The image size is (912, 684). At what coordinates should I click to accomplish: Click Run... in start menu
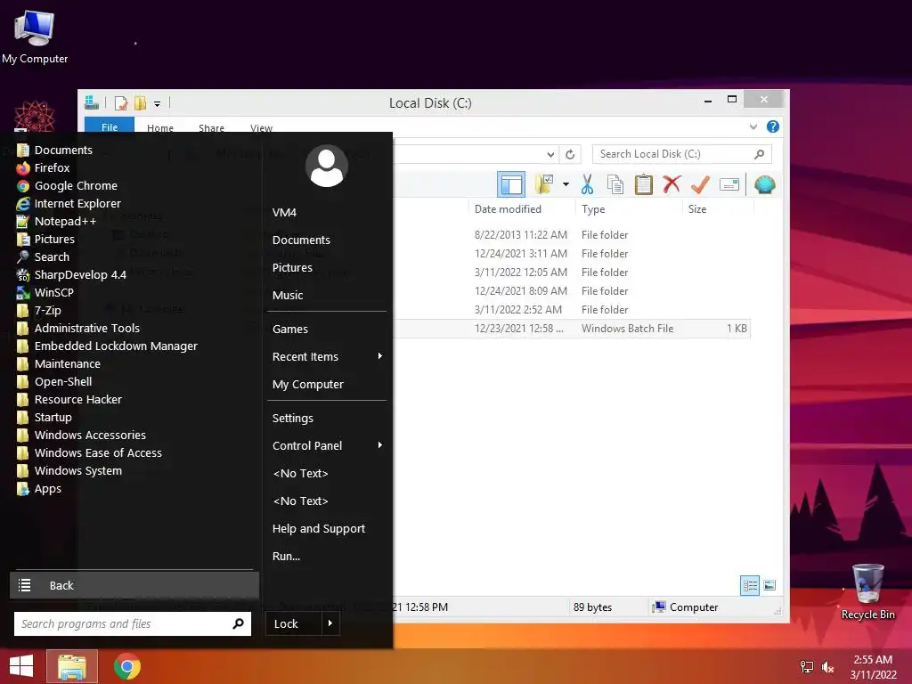(286, 556)
